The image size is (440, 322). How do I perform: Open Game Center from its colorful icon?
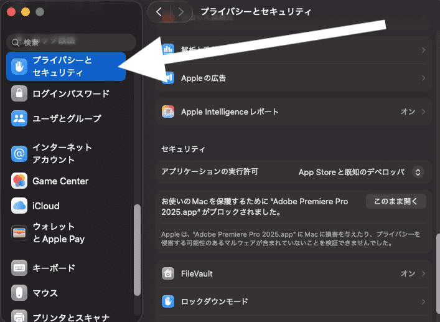pos(19,181)
